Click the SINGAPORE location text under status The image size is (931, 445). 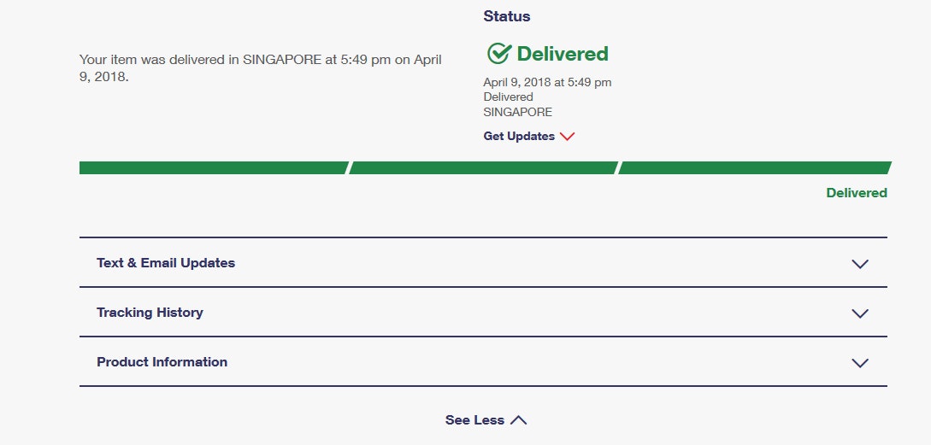[517, 112]
